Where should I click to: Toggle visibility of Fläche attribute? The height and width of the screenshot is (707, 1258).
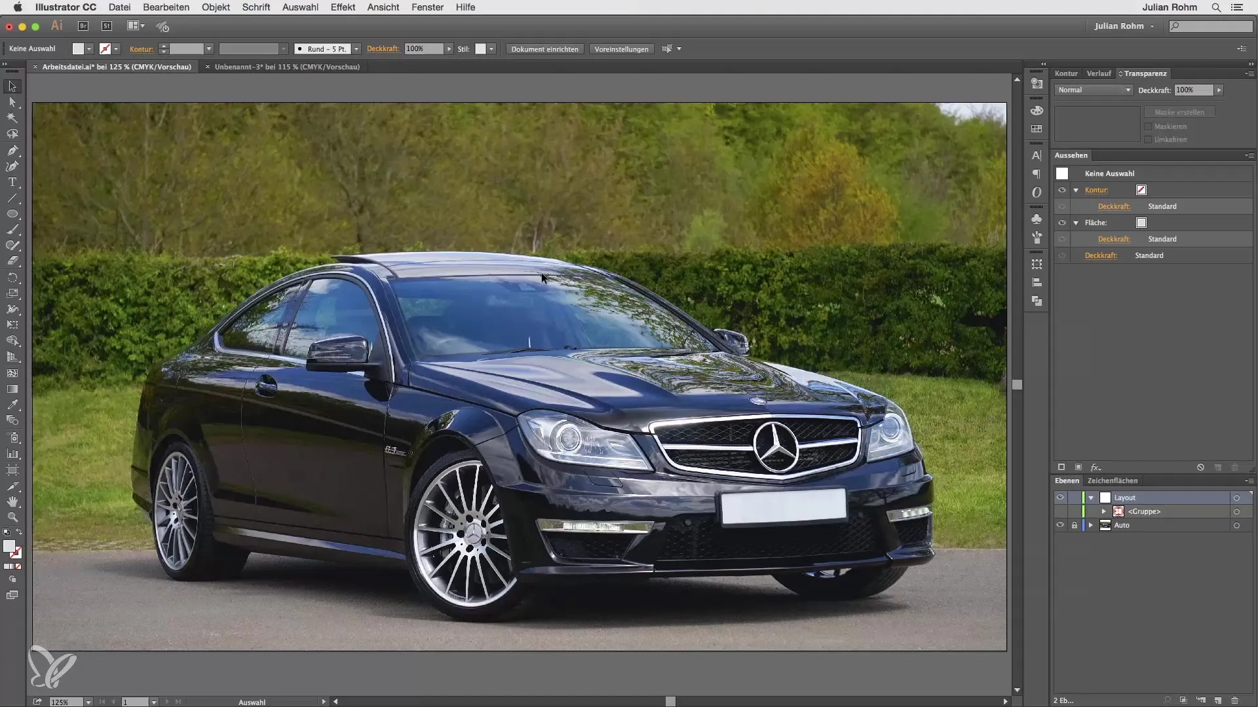tap(1062, 223)
